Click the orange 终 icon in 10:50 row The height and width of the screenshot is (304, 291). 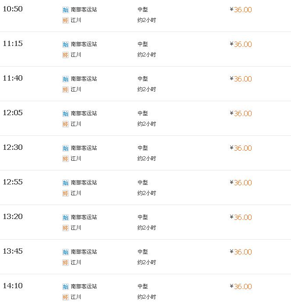coord(65,20)
